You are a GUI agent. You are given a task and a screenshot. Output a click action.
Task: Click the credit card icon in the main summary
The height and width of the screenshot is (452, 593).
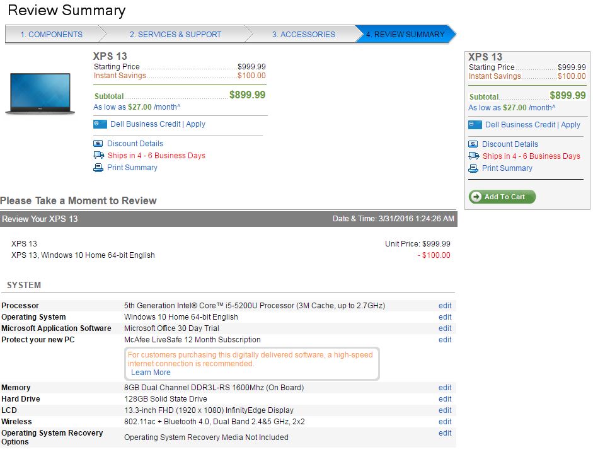pyautogui.click(x=100, y=124)
